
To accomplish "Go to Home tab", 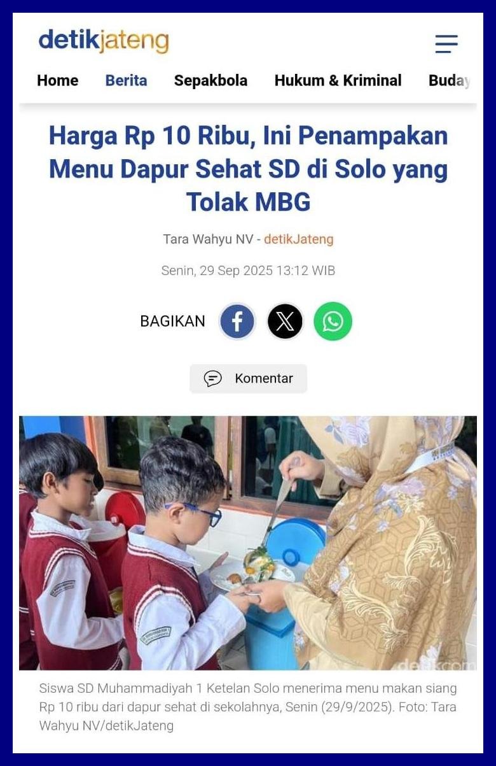I will point(58,81).
